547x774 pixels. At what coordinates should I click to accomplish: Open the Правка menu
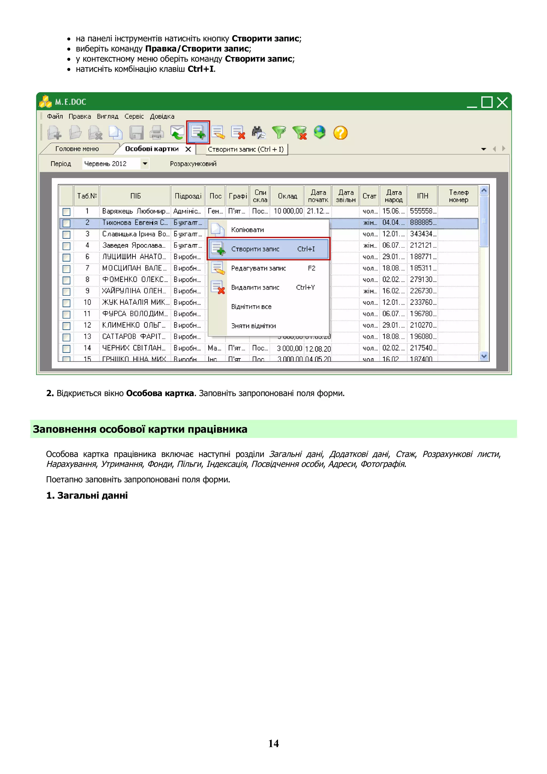[80, 116]
